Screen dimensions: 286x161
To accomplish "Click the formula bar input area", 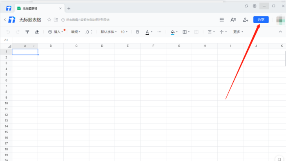I will pos(149,40).
